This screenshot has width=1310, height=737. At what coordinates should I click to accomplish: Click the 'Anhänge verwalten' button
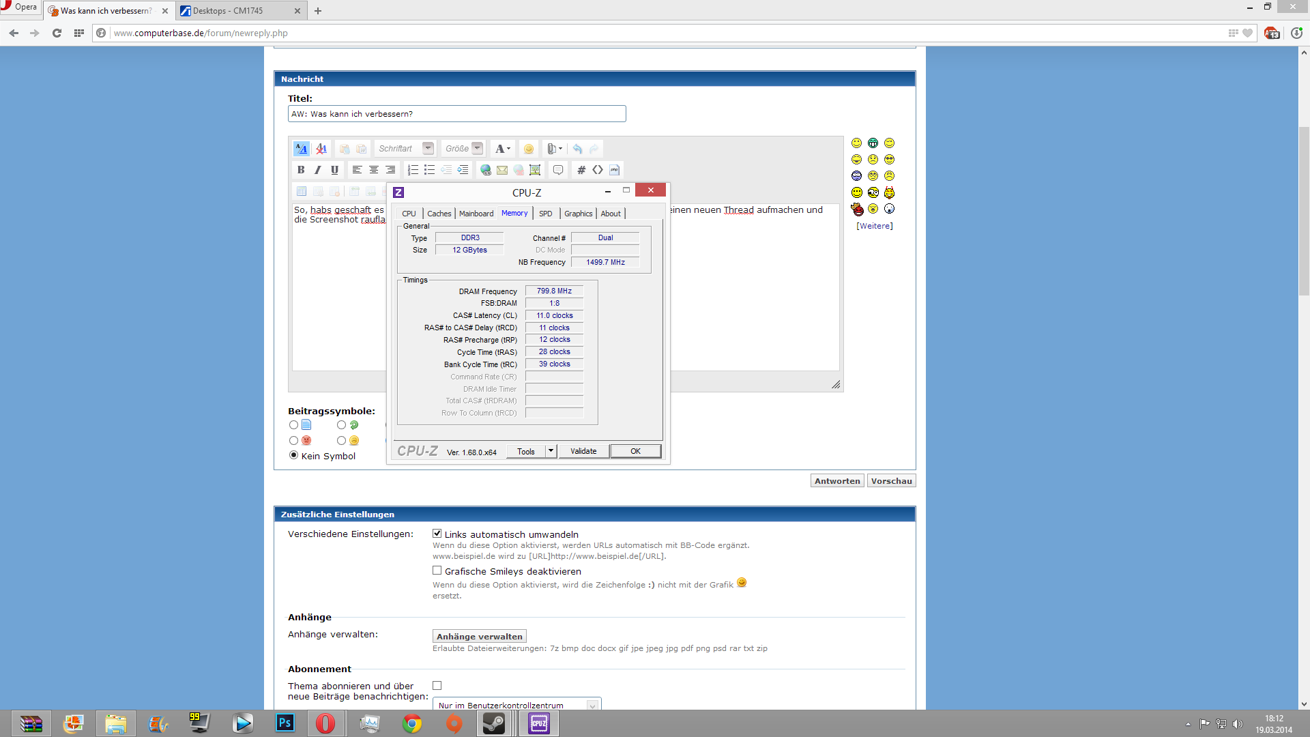480,636
